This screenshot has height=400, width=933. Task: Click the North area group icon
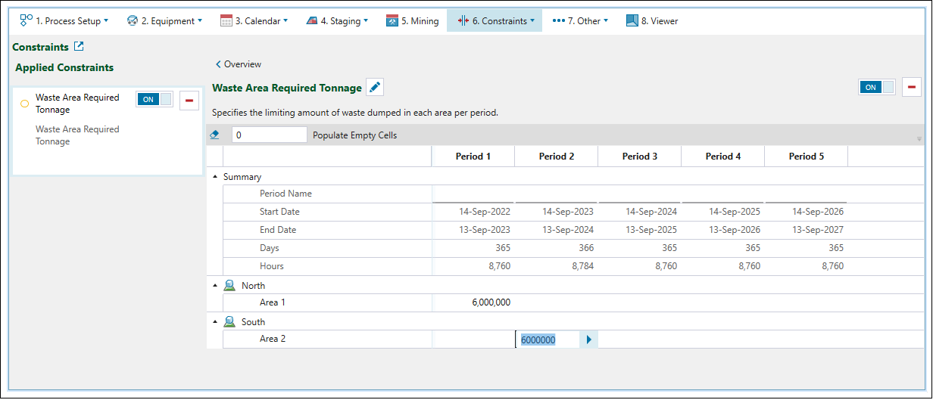pos(229,286)
